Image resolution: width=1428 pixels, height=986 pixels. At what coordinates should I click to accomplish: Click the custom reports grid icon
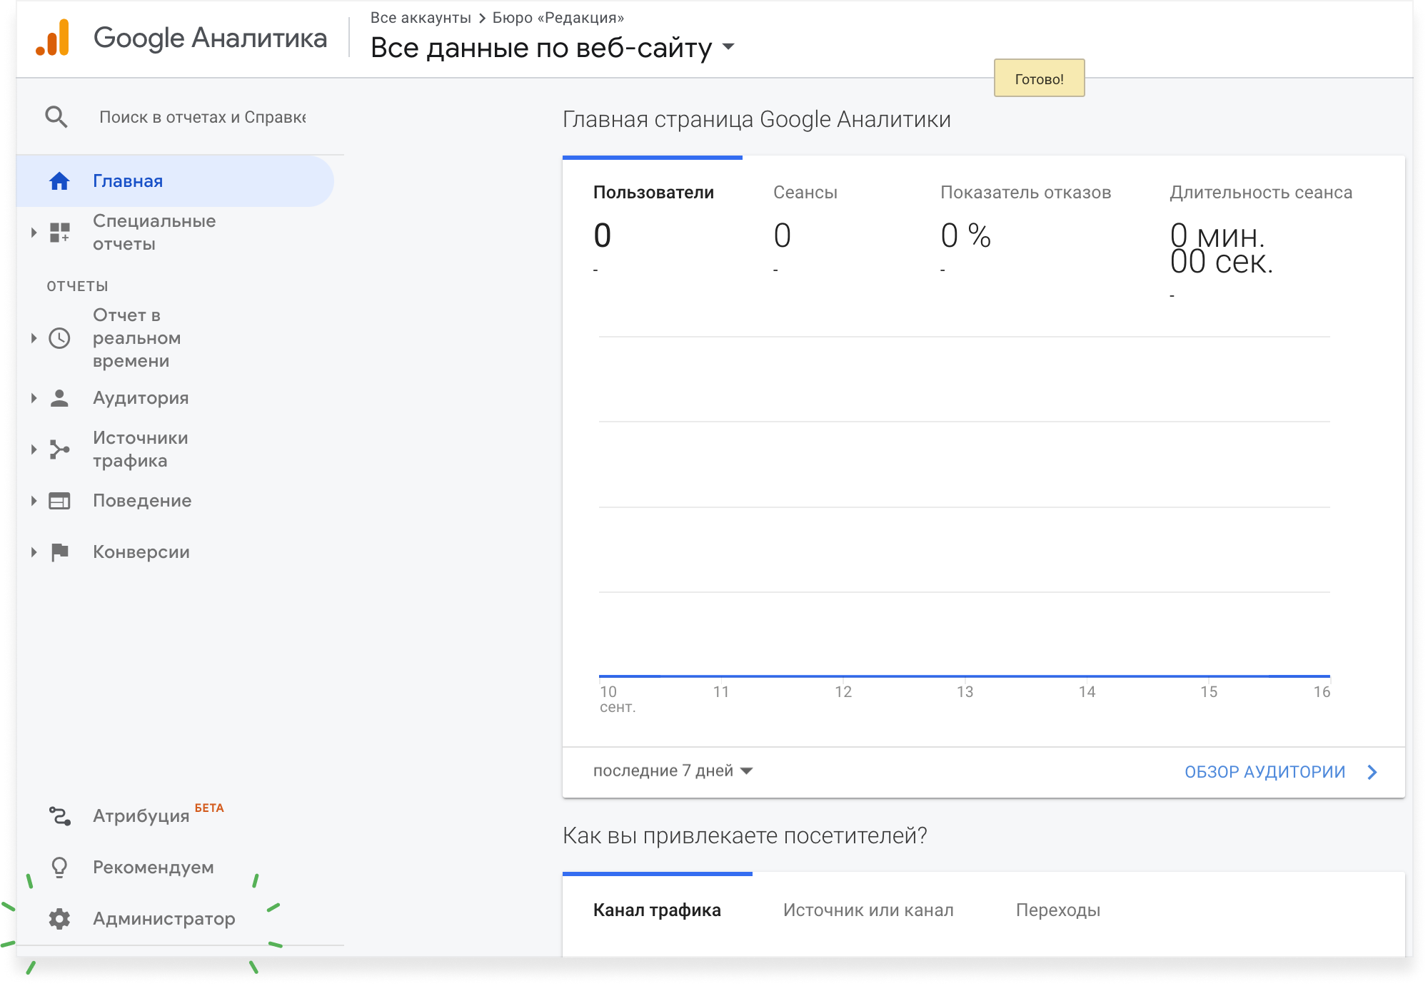click(60, 233)
